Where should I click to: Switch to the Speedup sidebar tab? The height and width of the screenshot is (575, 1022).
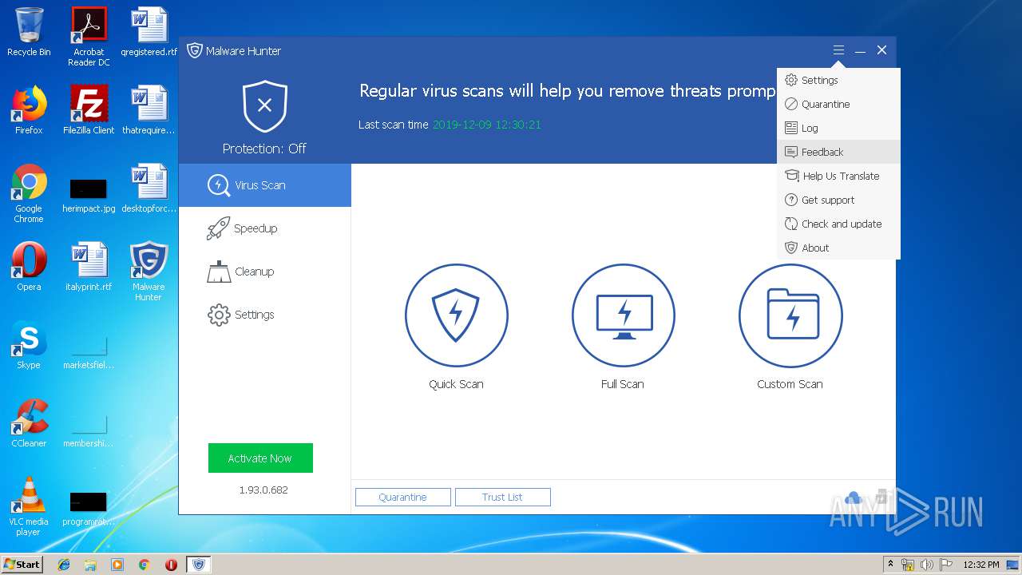point(265,228)
